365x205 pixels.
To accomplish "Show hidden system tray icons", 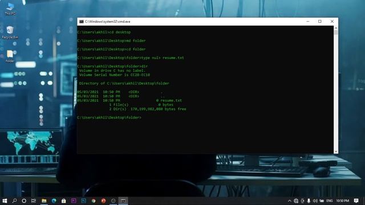I will (x=289, y=201).
